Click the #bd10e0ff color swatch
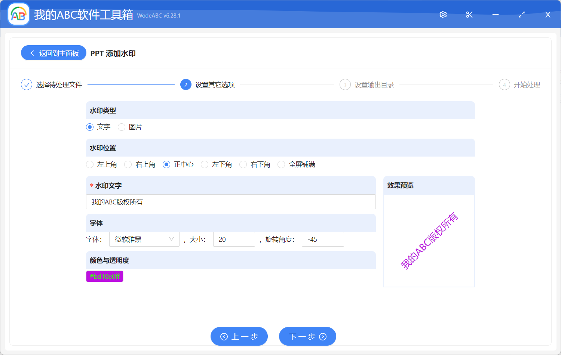Image resolution: width=561 pixels, height=355 pixels. [x=104, y=277]
